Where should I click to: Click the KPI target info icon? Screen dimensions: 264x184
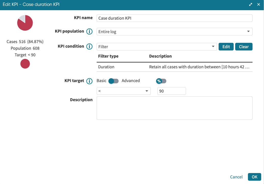89,81
